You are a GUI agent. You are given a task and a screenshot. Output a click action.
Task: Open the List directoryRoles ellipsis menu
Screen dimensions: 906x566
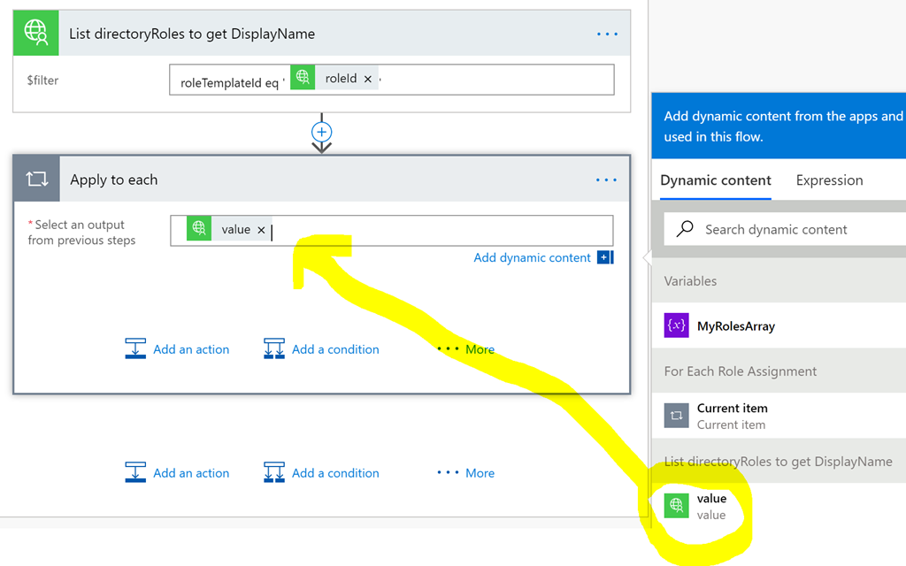click(x=607, y=34)
